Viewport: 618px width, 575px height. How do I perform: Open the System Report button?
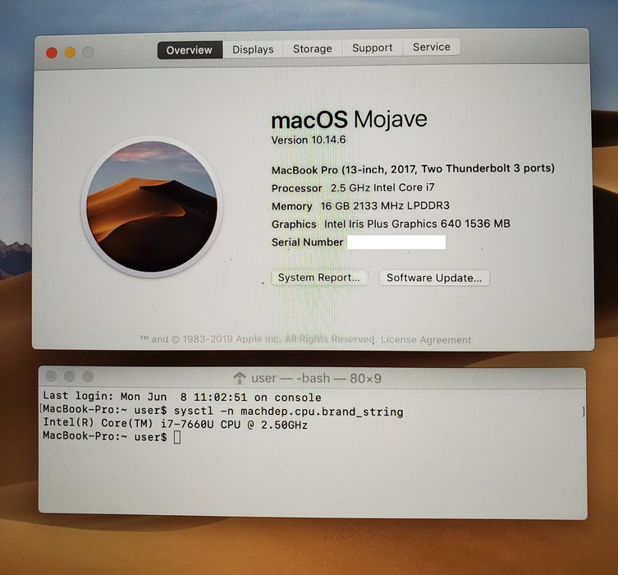pos(319,278)
